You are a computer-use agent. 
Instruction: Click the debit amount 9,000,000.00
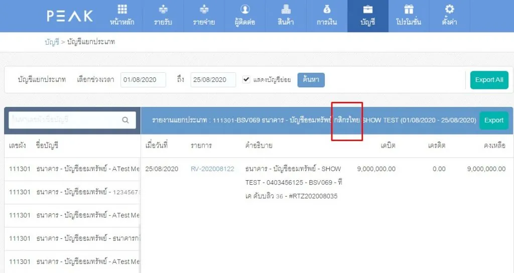376,169
